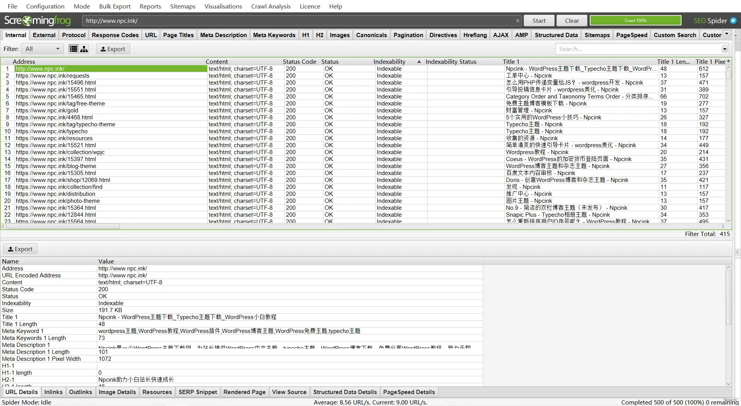Open the View Source bottom tab
The height and width of the screenshot is (406, 741).
(x=289, y=392)
